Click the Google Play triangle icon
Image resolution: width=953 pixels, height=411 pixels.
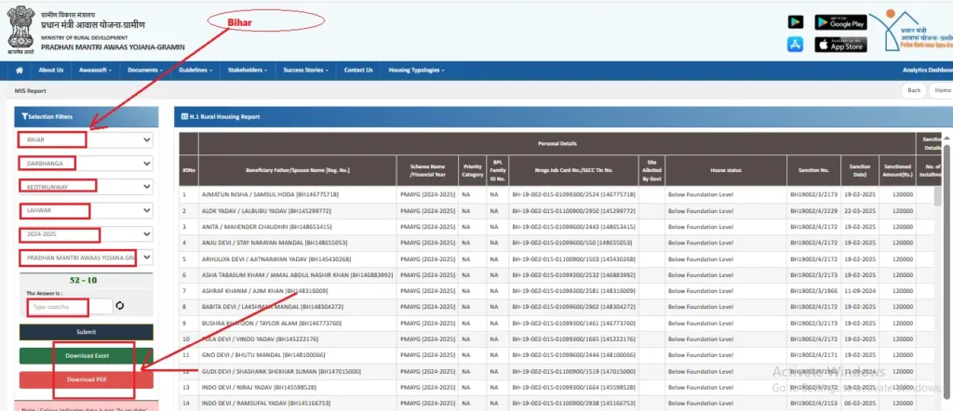(795, 21)
